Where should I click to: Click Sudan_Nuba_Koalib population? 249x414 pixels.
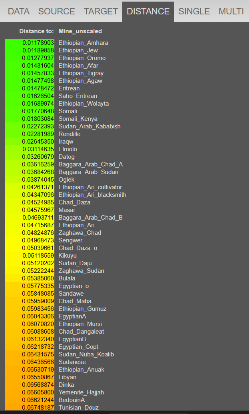click(x=86, y=354)
